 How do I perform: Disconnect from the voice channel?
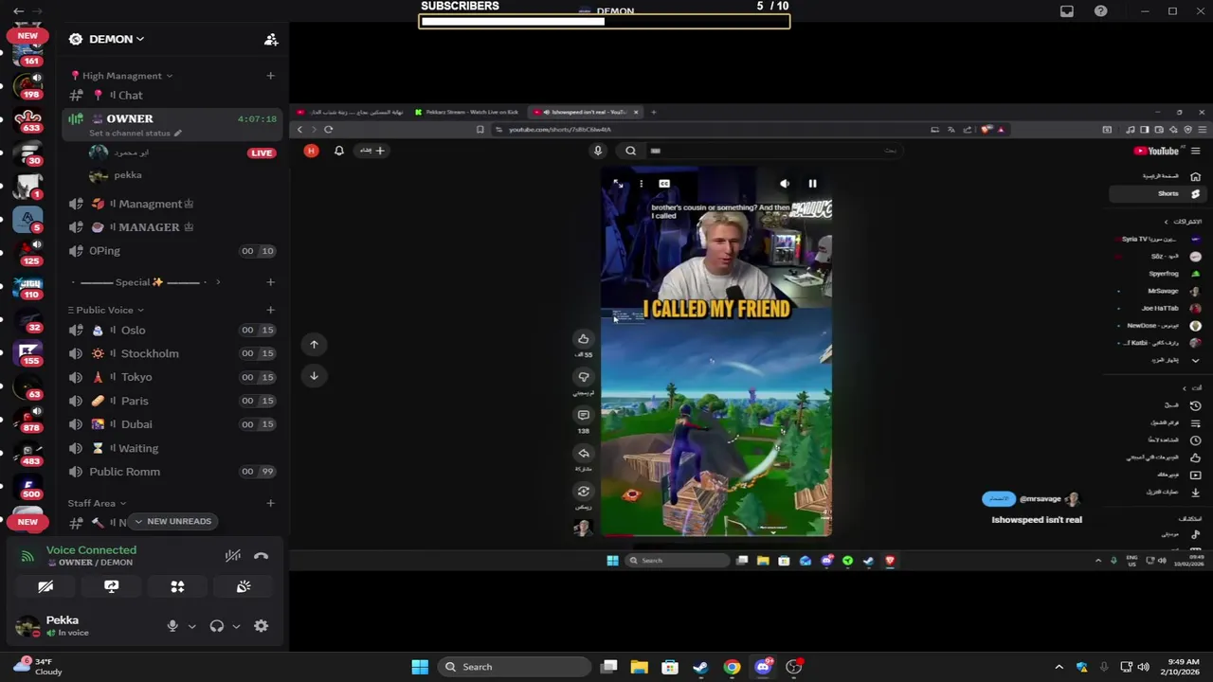tap(261, 556)
